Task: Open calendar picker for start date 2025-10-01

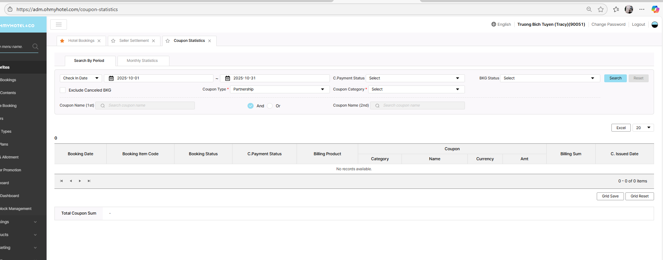Action: (x=111, y=78)
